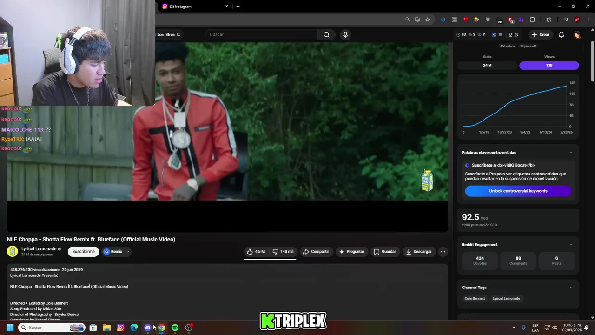Image resolution: width=595 pixels, height=335 pixels.
Task: Click the Compartir share button
Action: 316,252
